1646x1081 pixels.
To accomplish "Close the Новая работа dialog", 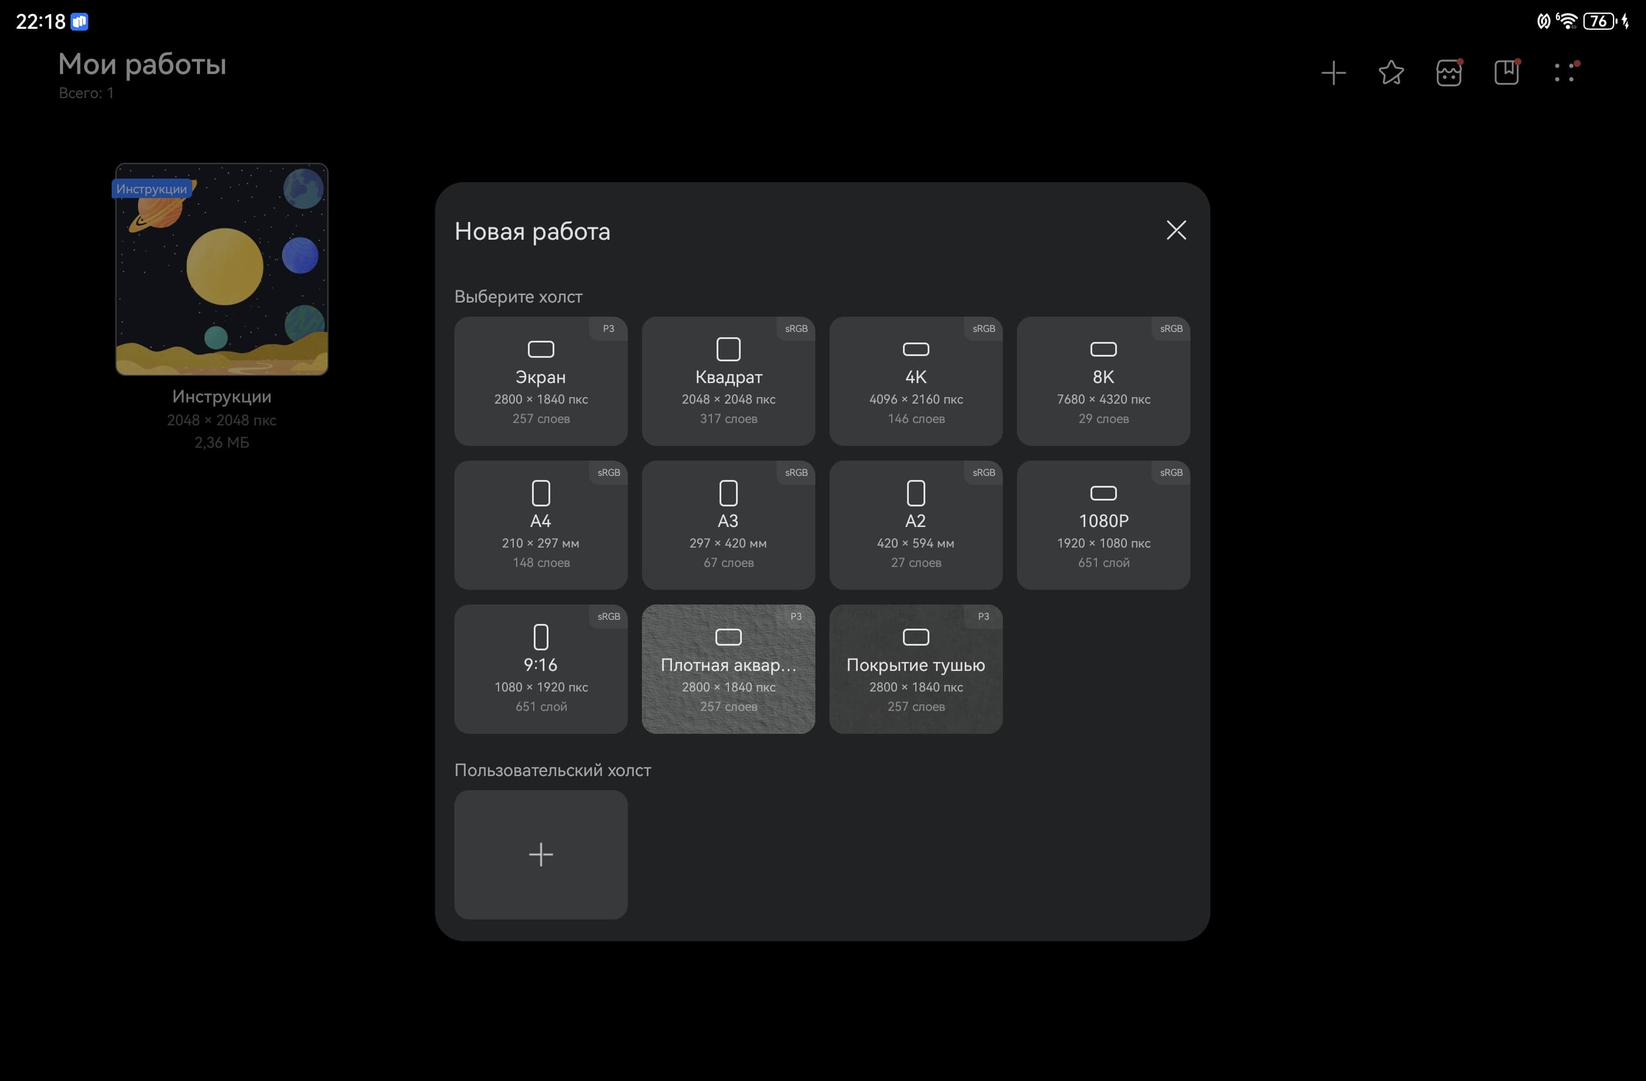I will click(x=1176, y=230).
